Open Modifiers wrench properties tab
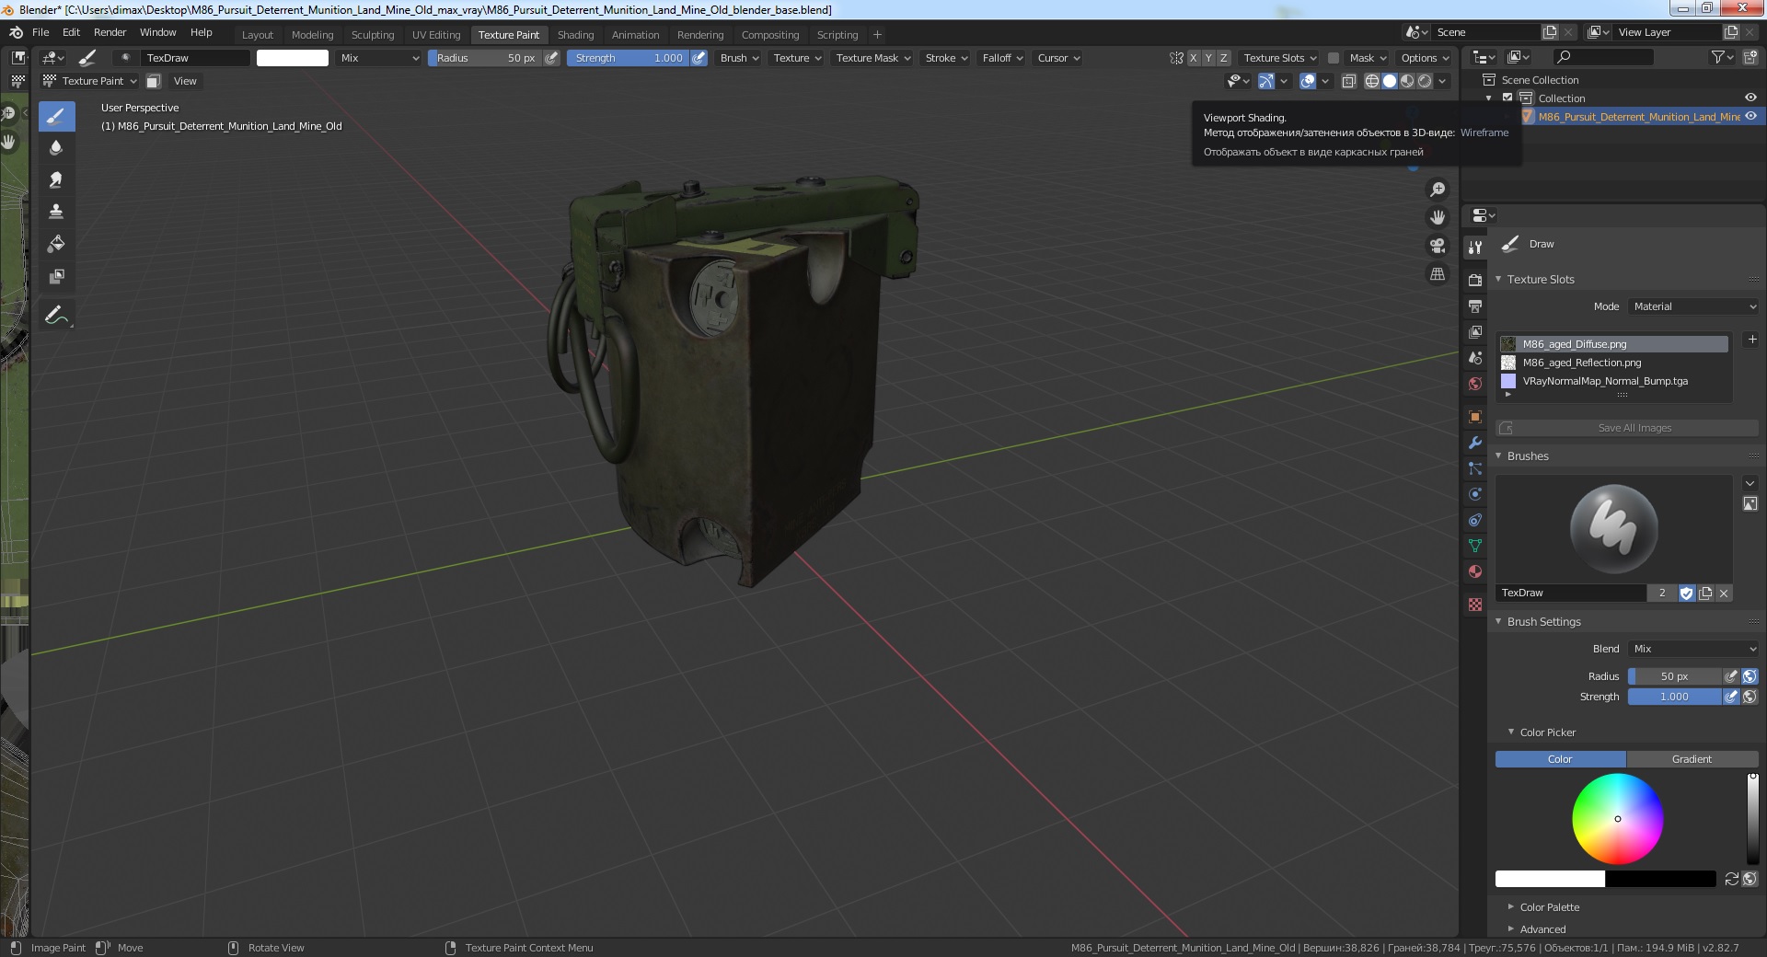This screenshot has width=1767, height=957. (x=1475, y=443)
